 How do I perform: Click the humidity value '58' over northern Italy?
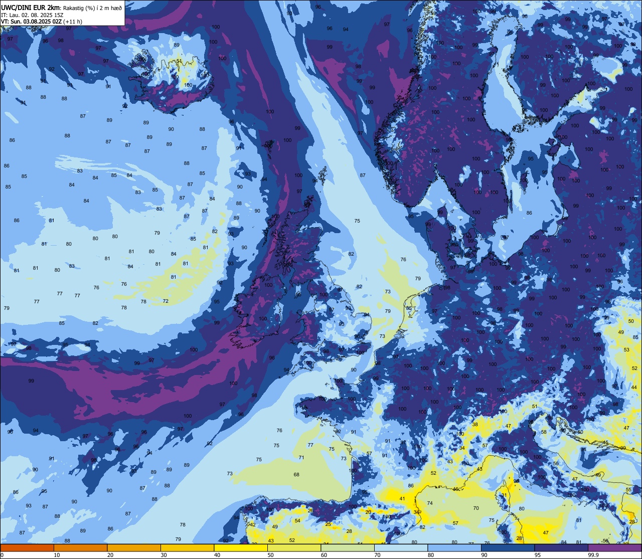coord(544,432)
